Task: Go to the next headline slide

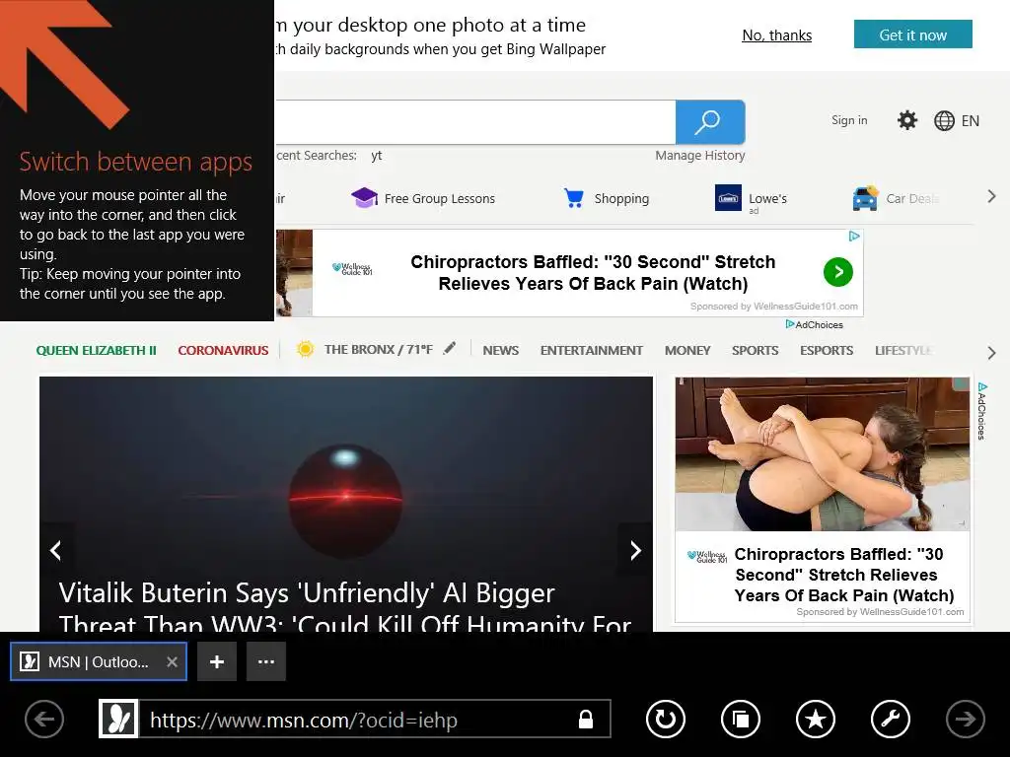Action: tap(635, 550)
